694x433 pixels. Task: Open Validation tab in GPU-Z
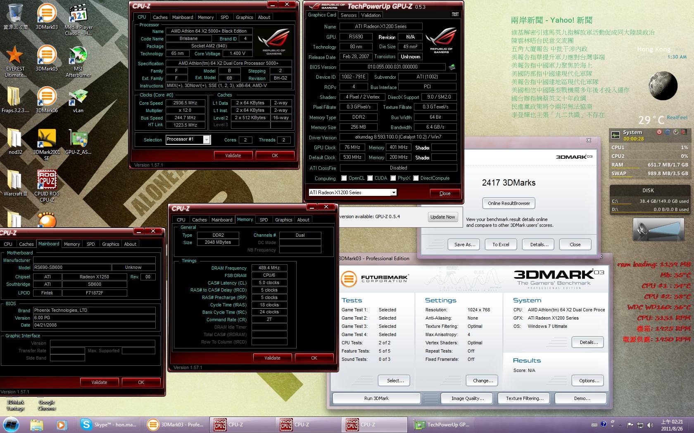click(371, 15)
